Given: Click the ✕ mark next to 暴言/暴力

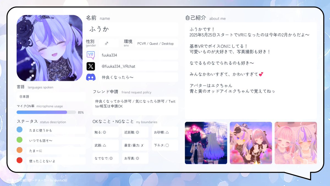Looking at the screenshot, I should click(x=142, y=145).
